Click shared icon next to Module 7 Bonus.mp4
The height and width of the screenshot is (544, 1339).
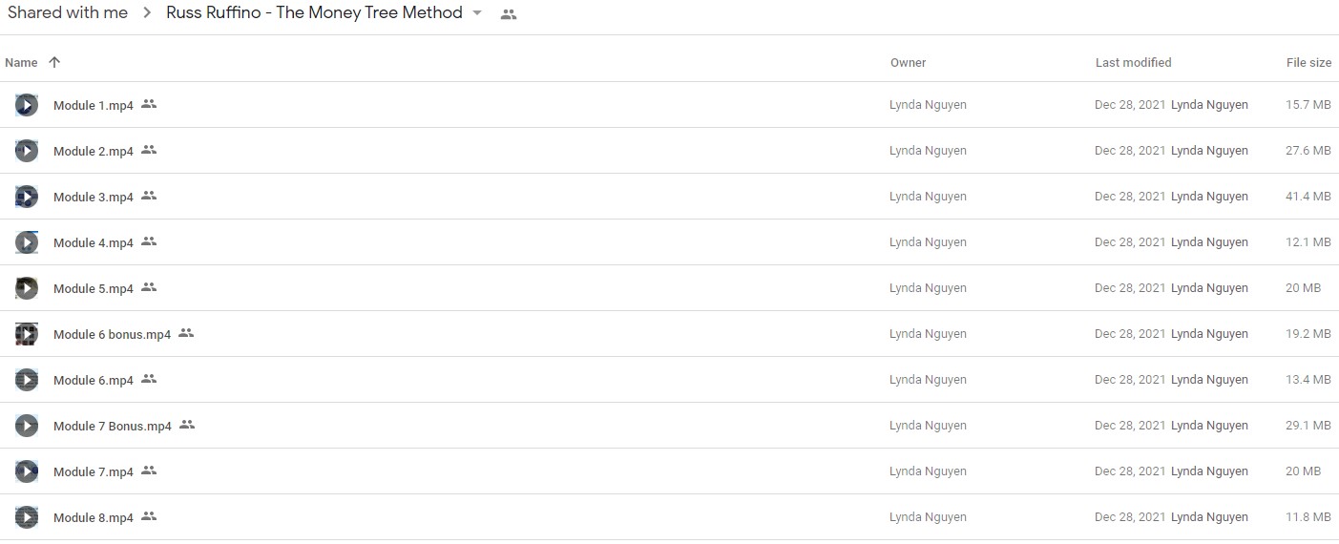[187, 425]
